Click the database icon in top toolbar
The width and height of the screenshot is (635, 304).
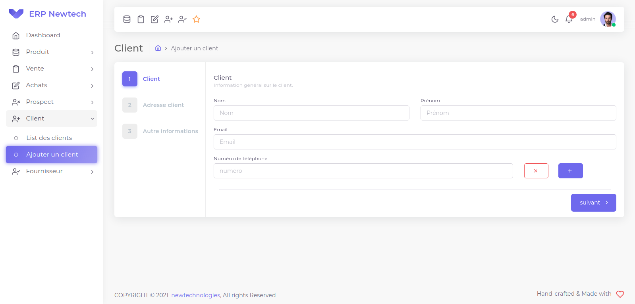pyautogui.click(x=127, y=19)
